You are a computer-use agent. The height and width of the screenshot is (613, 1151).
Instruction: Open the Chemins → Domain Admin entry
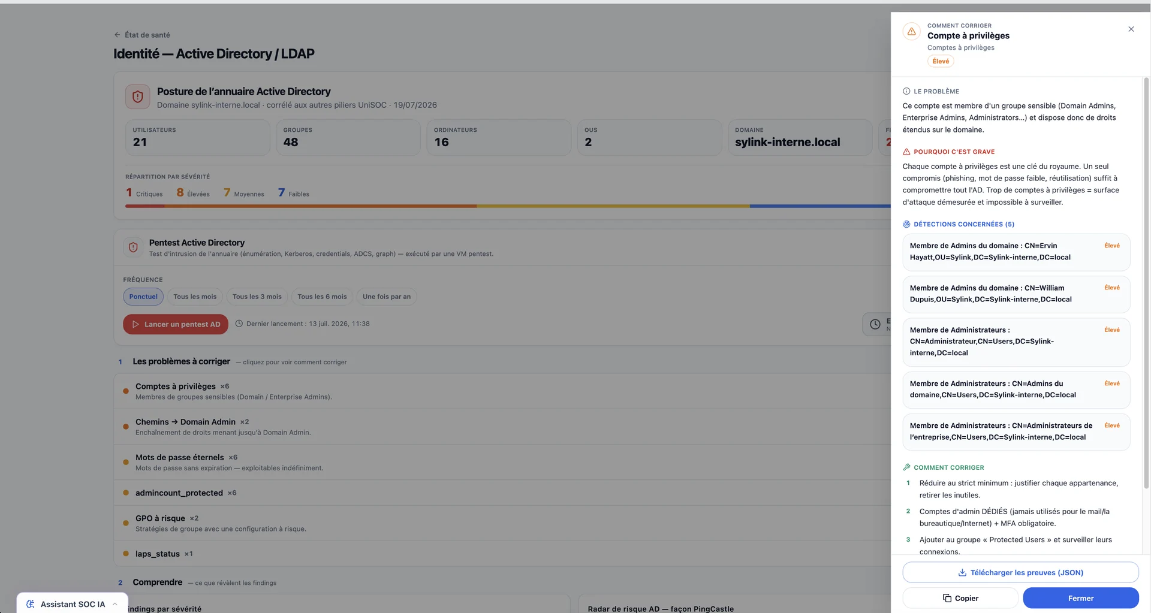[x=502, y=427]
